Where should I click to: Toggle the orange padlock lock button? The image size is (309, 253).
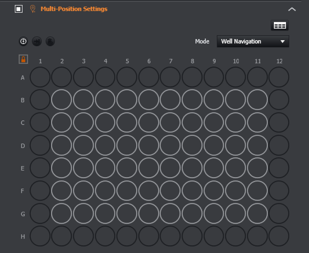click(23, 59)
